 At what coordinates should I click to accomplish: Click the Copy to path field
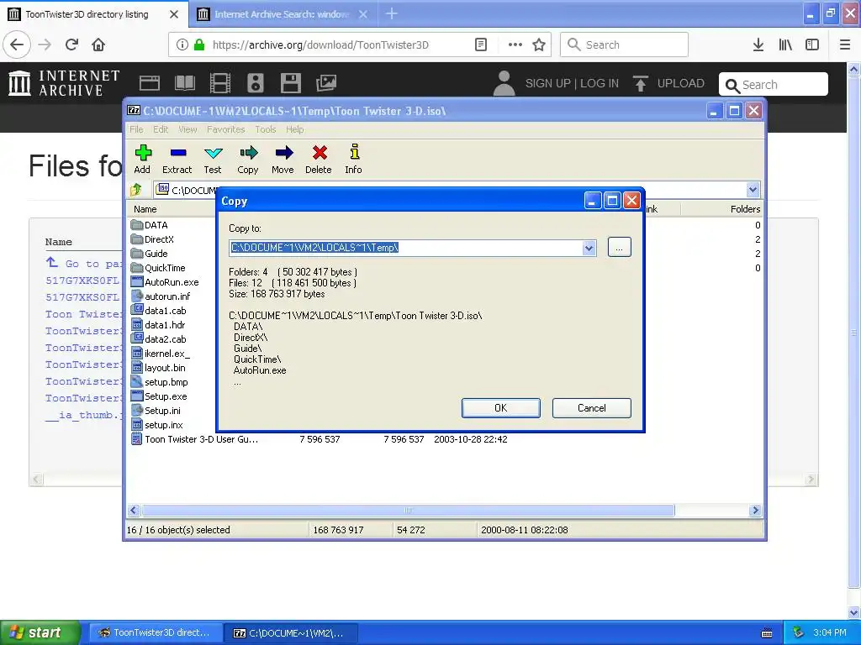click(405, 248)
